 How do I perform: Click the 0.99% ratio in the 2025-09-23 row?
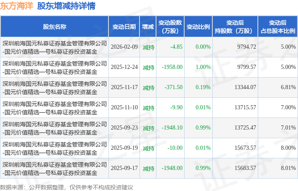(x=203, y=128)
